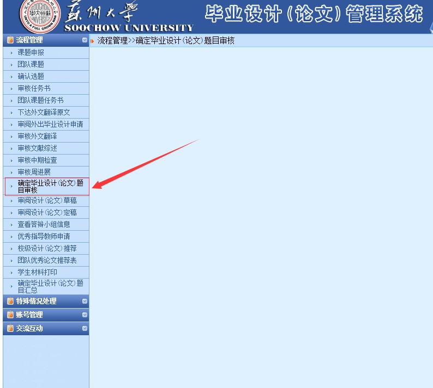The image size is (433, 388).
Task: Click the 交流互动 header title
Action: (29, 328)
